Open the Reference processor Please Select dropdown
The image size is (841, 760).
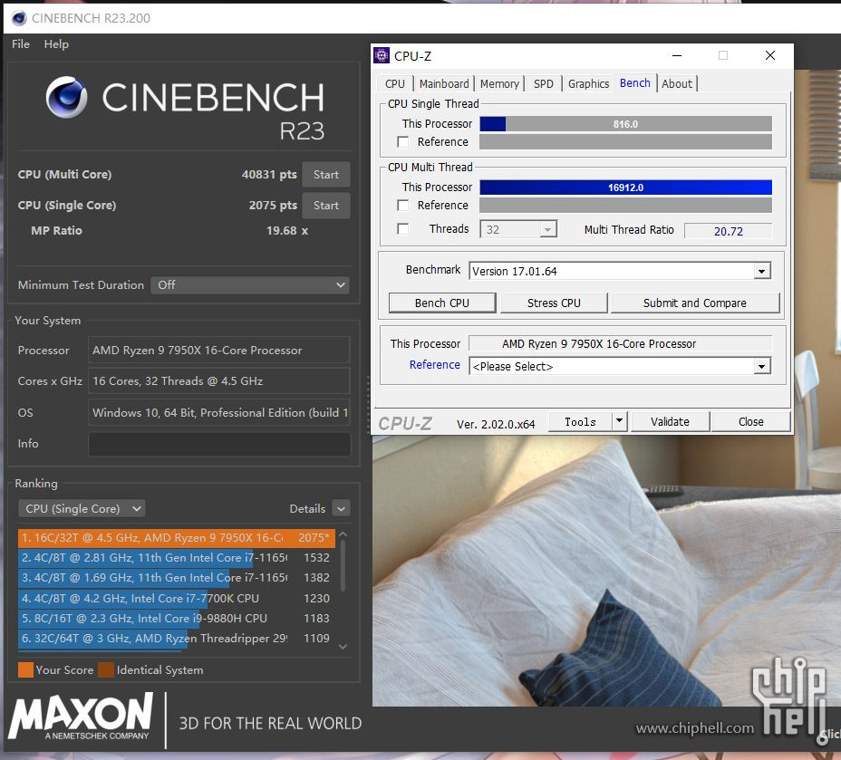click(x=761, y=367)
